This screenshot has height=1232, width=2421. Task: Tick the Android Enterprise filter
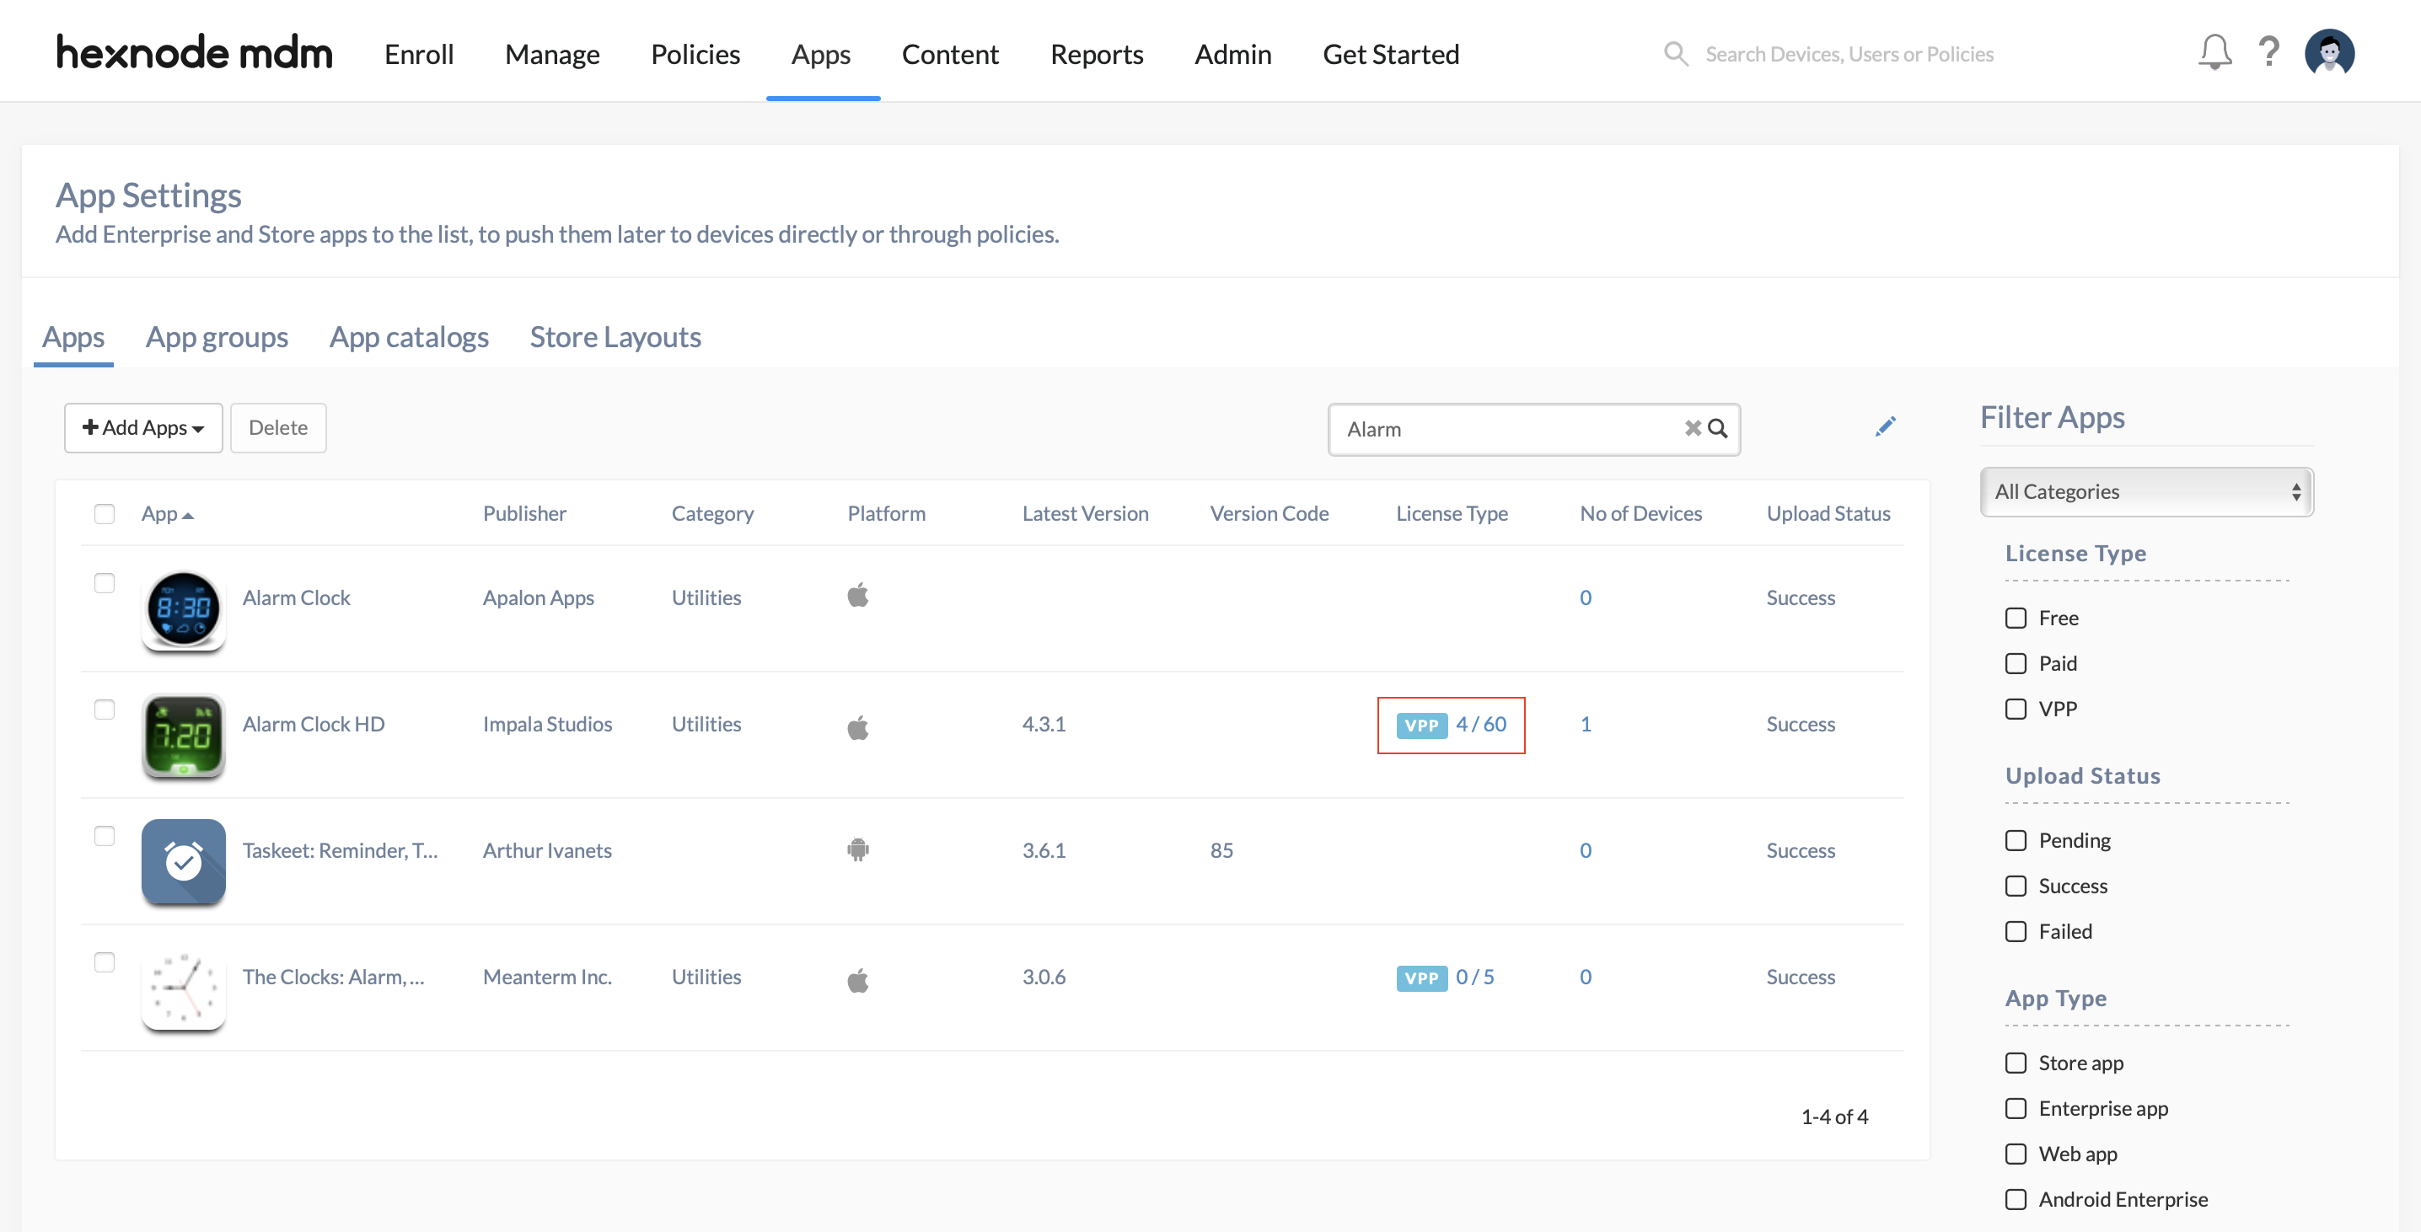(2015, 1199)
